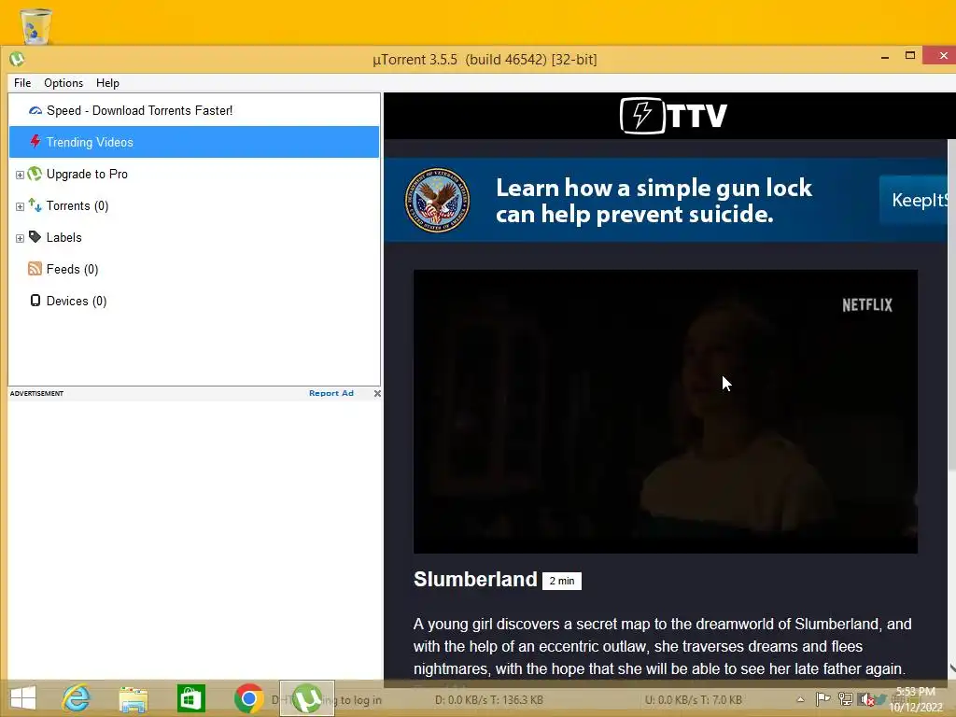The height and width of the screenshot is (717, 956).
Task: Open Action Center flag tray icon
Action: (822, 699)
